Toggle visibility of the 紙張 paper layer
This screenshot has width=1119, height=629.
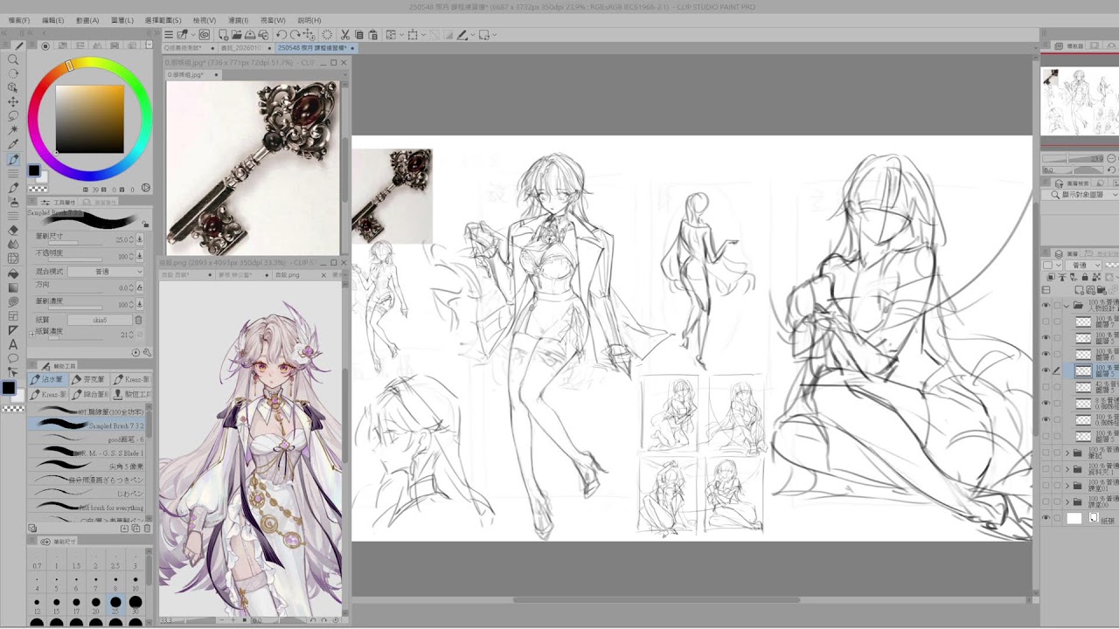(x=1046, y=518)
